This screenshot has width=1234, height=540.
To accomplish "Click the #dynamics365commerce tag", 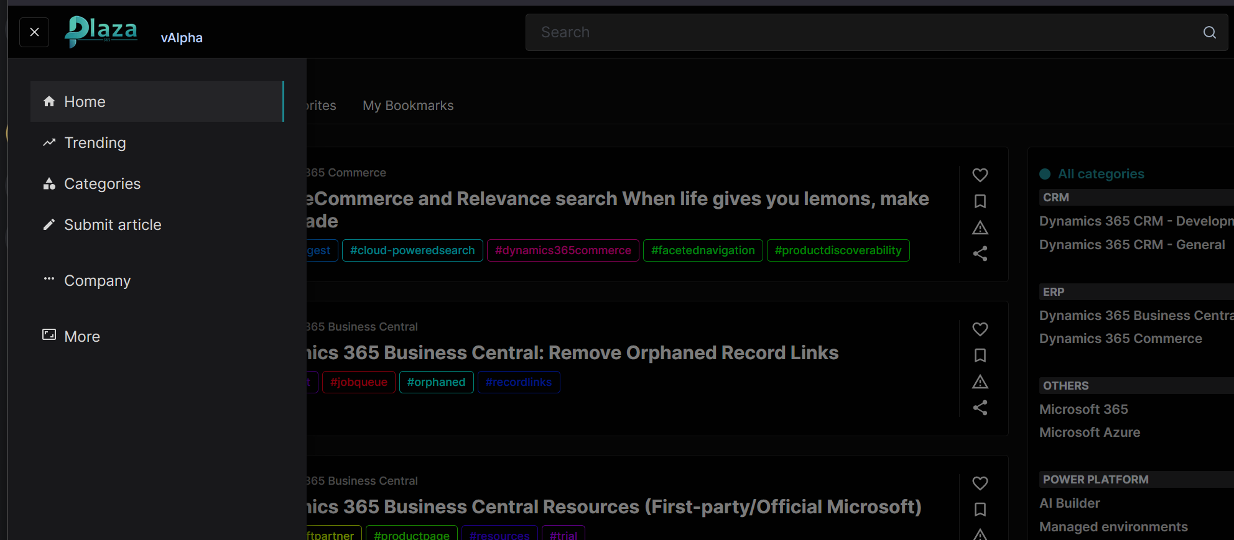I will click(563, 250).
